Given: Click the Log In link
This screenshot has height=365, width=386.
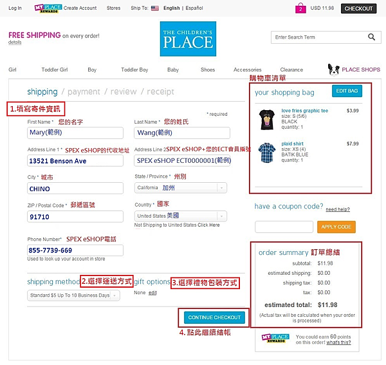Looking at the screenshot, I should (15, 8).
